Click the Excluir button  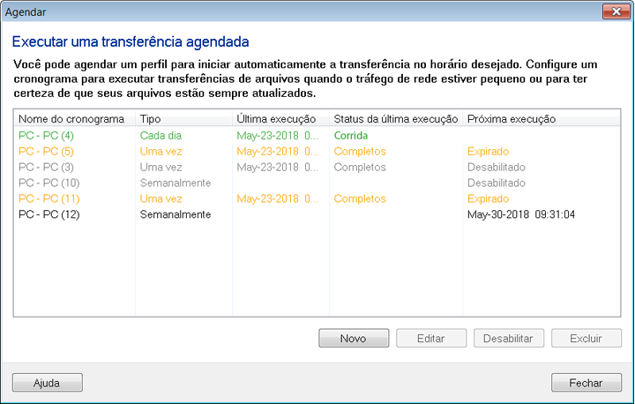click(586, 339)
